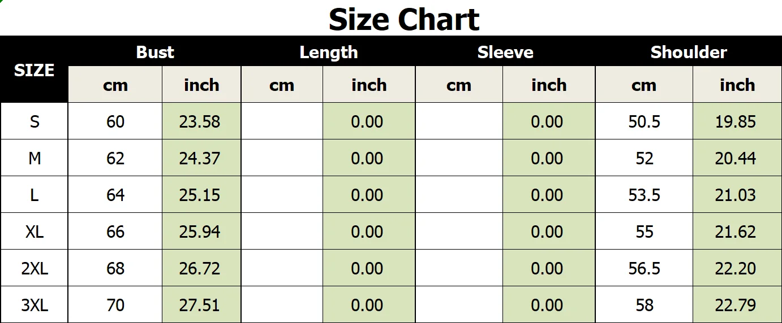Image resolution: width=782 pixels, height=323 pixels.
Task: Select the M size row label
Action: [35, 158]
